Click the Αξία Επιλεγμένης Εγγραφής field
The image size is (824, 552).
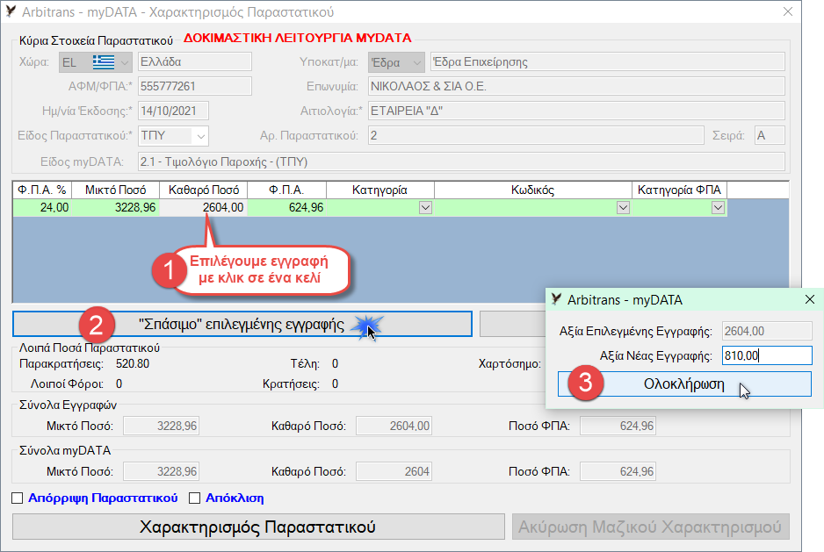[767, 331]
